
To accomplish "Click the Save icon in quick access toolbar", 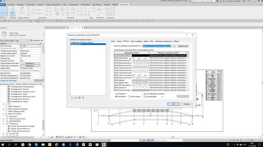I will [5, 21].
